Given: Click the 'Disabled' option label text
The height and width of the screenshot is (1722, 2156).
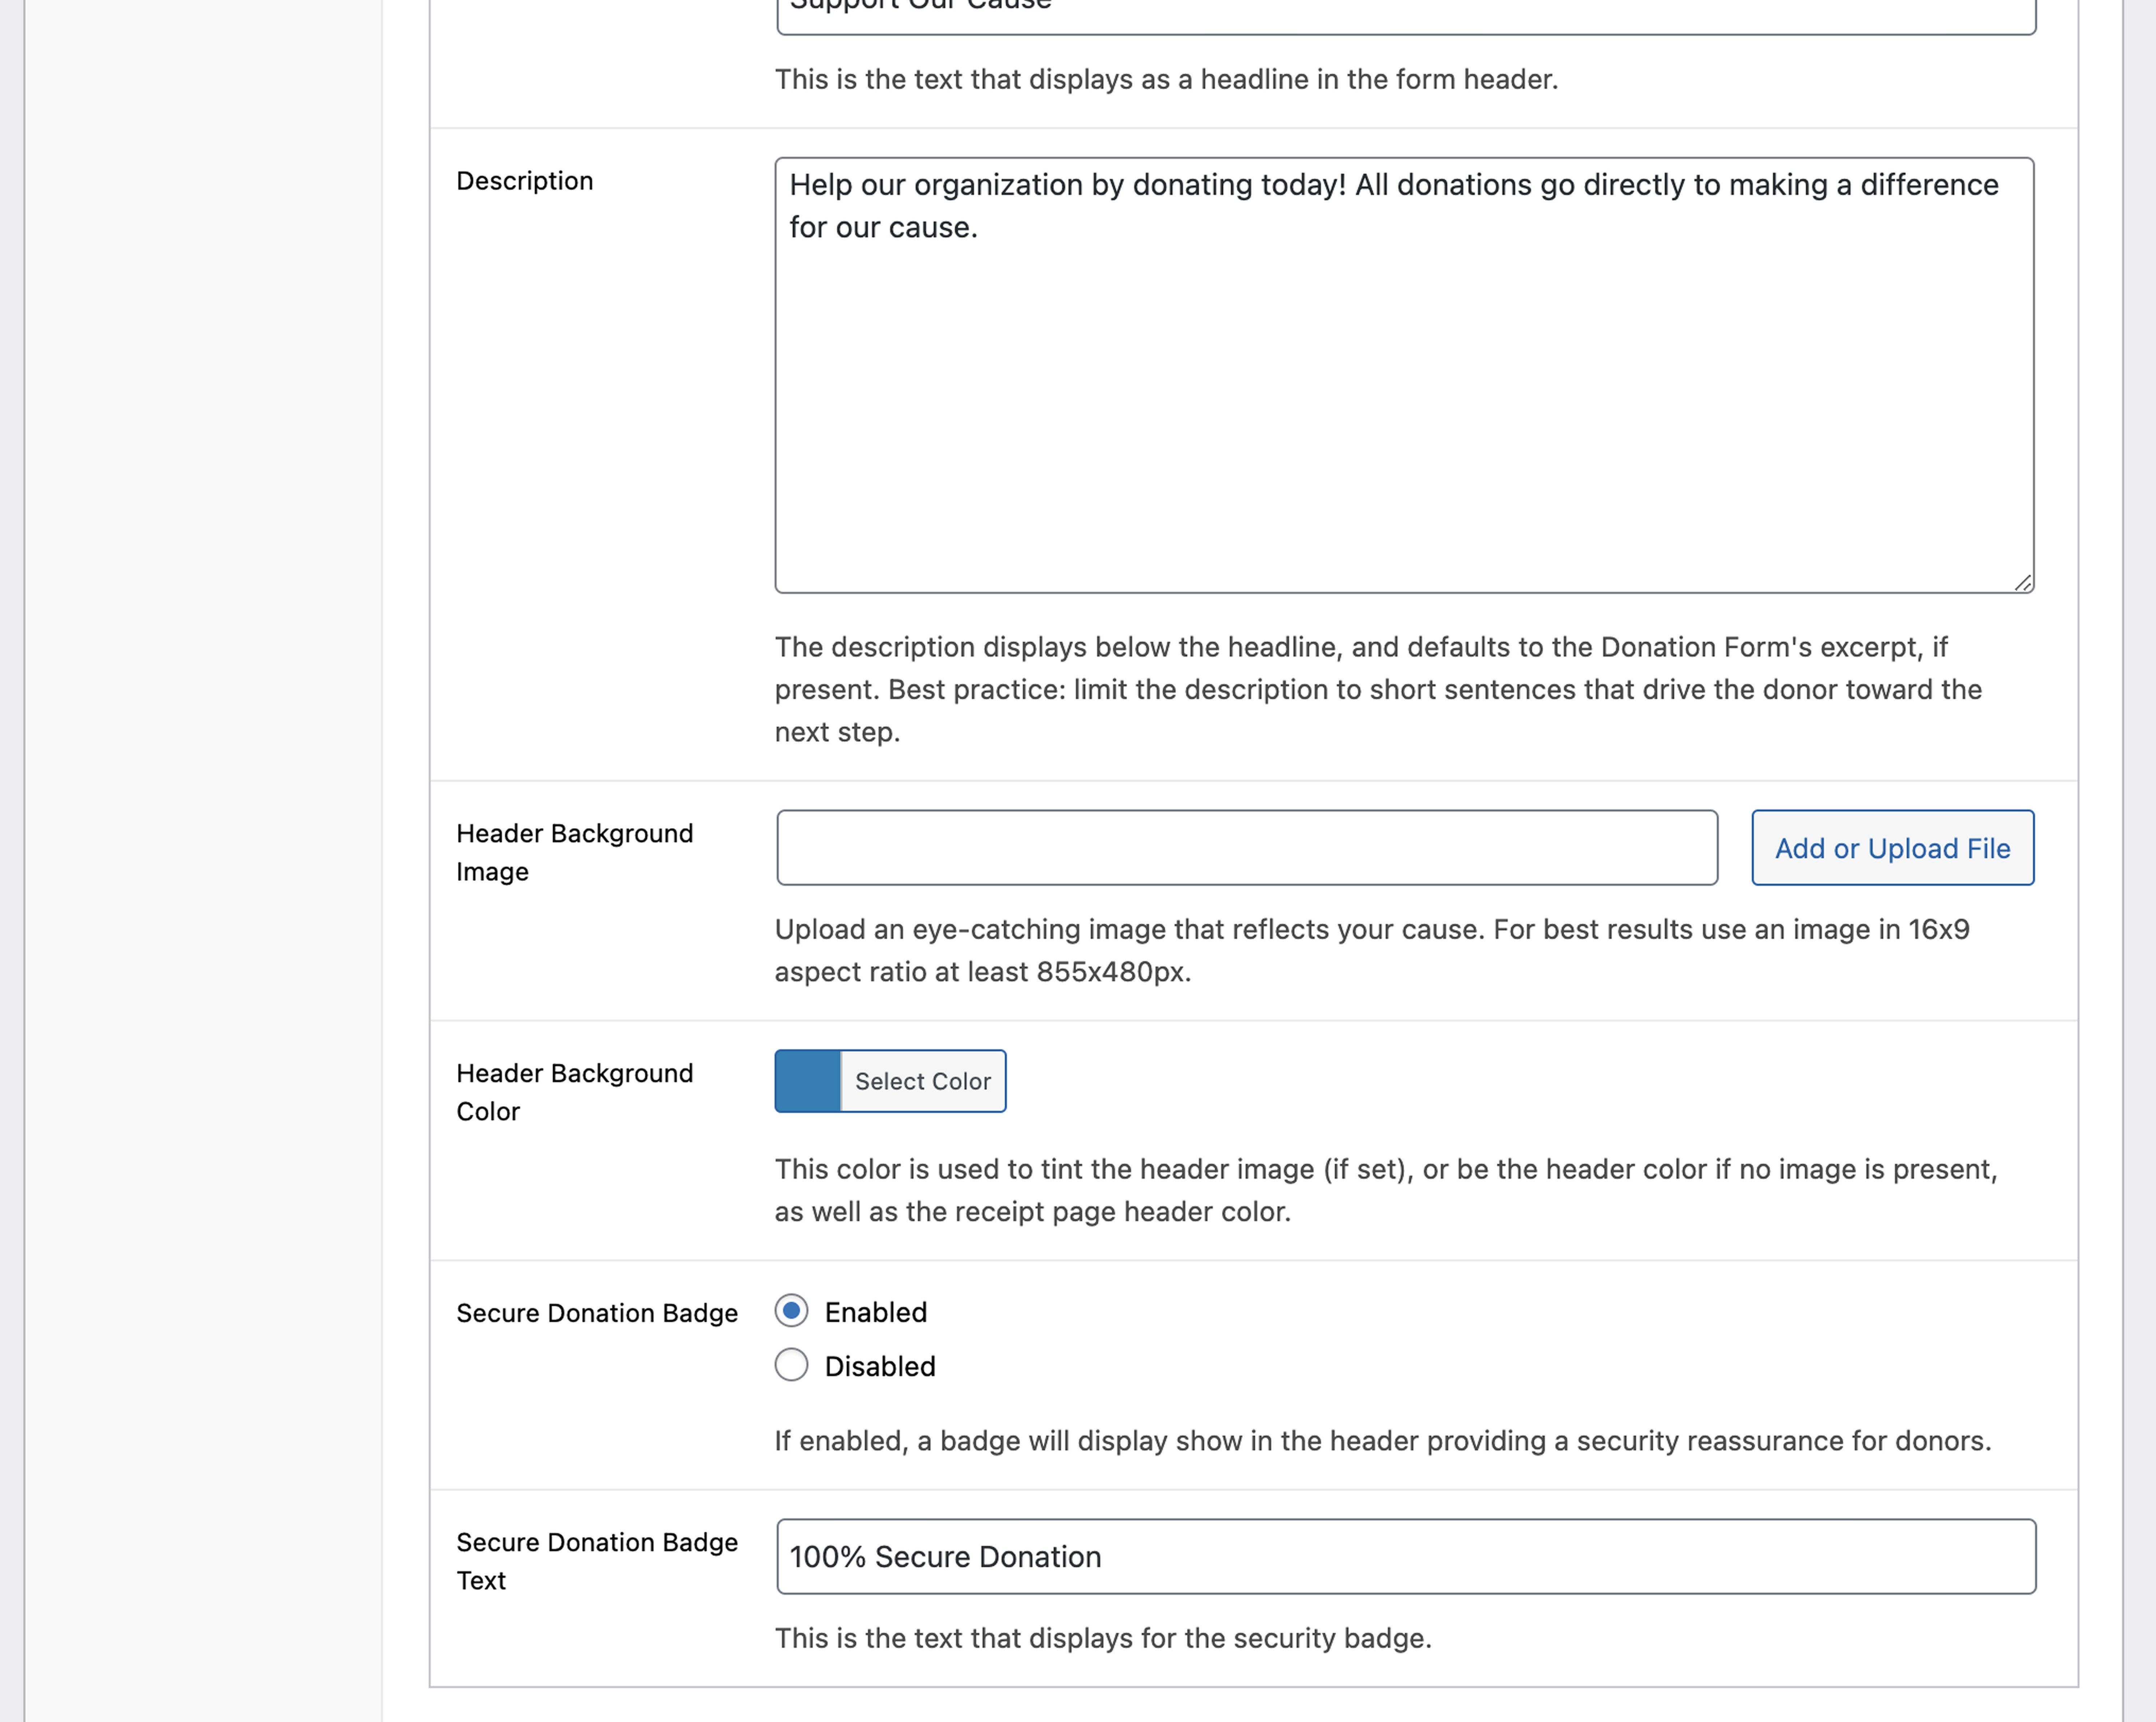Looking at the screenshot, I should click(880, 1366).
